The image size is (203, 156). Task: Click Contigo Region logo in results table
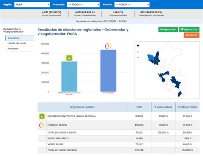coord(42,125)
